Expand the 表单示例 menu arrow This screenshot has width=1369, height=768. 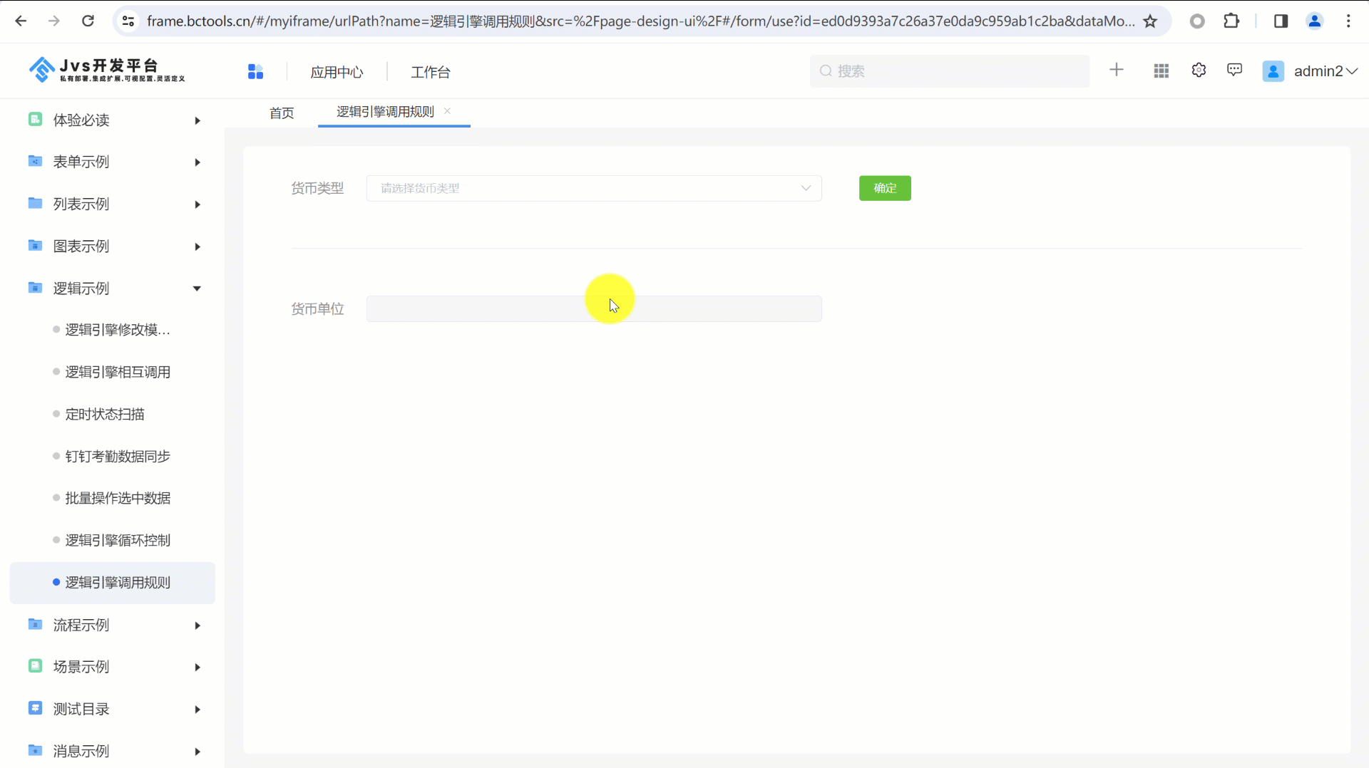198,162
